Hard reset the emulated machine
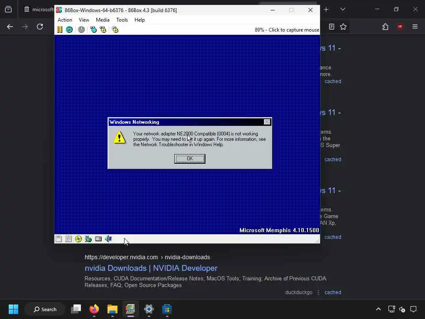This screenshot has width=425, height=319. coord(69,29)
